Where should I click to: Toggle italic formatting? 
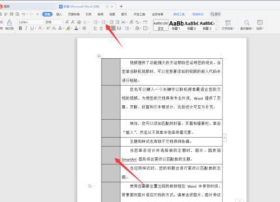click(x=26, y=29)
